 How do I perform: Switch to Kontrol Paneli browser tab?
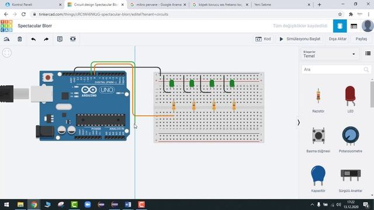34,5
